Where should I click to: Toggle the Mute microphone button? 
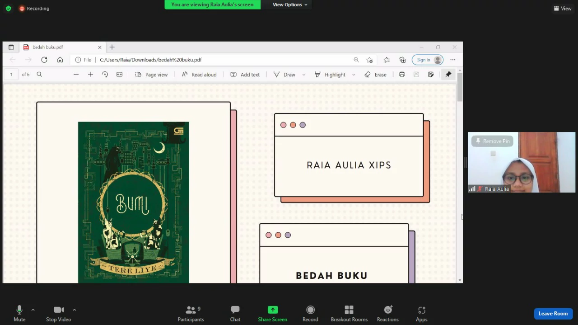coord(19,313)
